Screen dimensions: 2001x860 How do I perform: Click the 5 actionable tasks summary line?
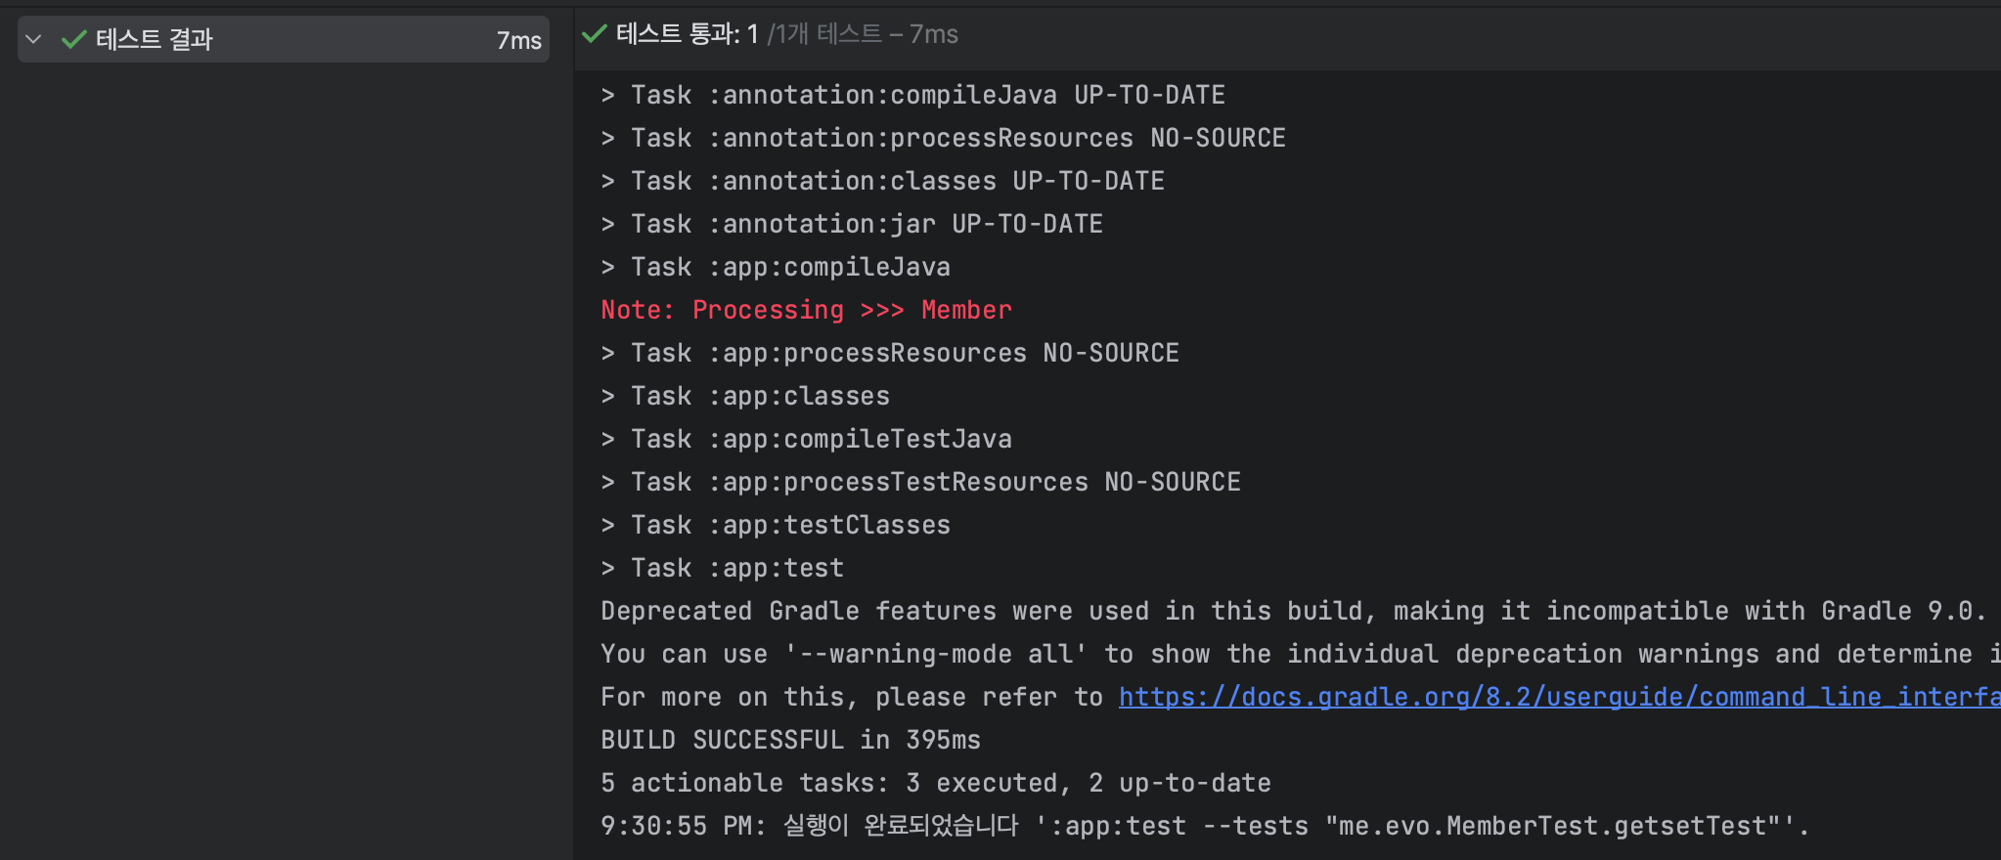click(936, 783)
